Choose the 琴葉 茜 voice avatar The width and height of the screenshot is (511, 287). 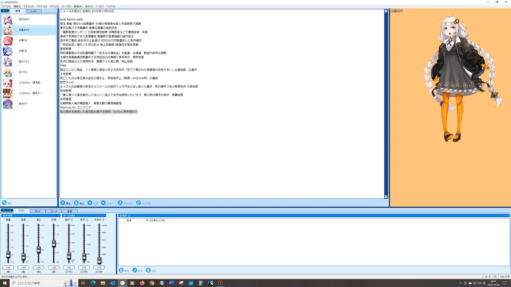pyautogui.click(x=8, y=41)
